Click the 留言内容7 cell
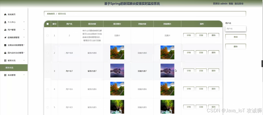Screen dimensions: 263x115 [92, 71]
